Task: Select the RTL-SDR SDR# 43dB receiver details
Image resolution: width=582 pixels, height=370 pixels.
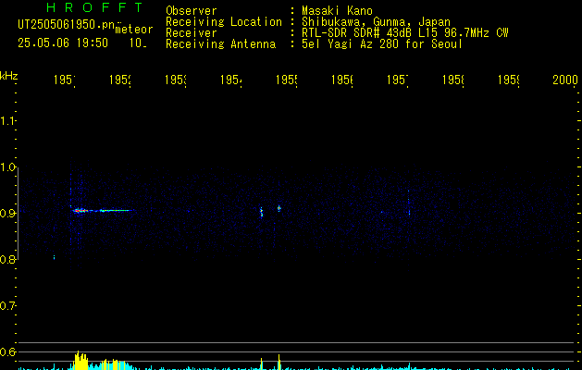Action: pyautogui.click(x=405, y=33)
